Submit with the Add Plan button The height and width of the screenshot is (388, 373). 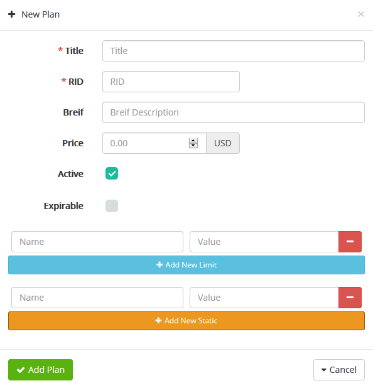40,370
